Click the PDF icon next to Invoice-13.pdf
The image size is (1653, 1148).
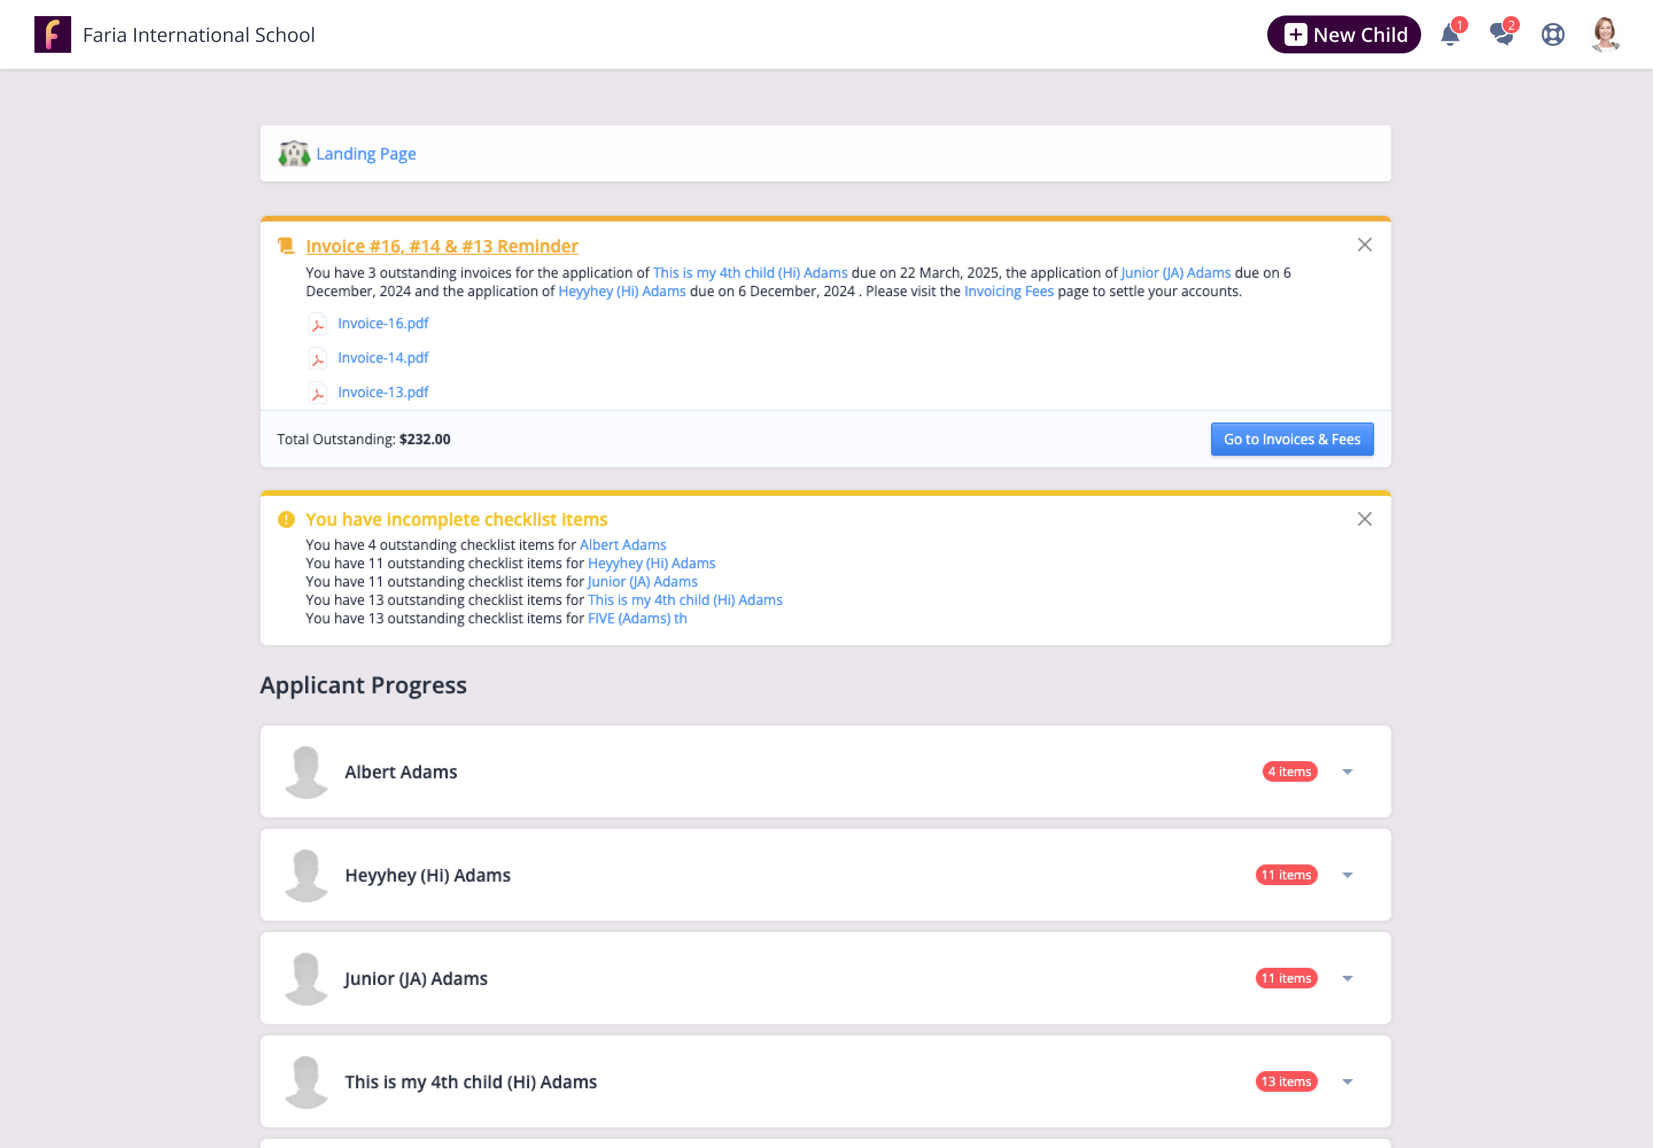[x=317, y=393]
